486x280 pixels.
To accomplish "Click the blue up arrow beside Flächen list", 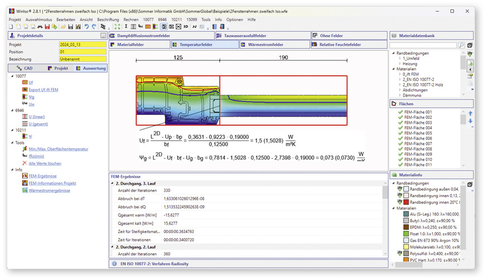I will click(x=470, y=113).
